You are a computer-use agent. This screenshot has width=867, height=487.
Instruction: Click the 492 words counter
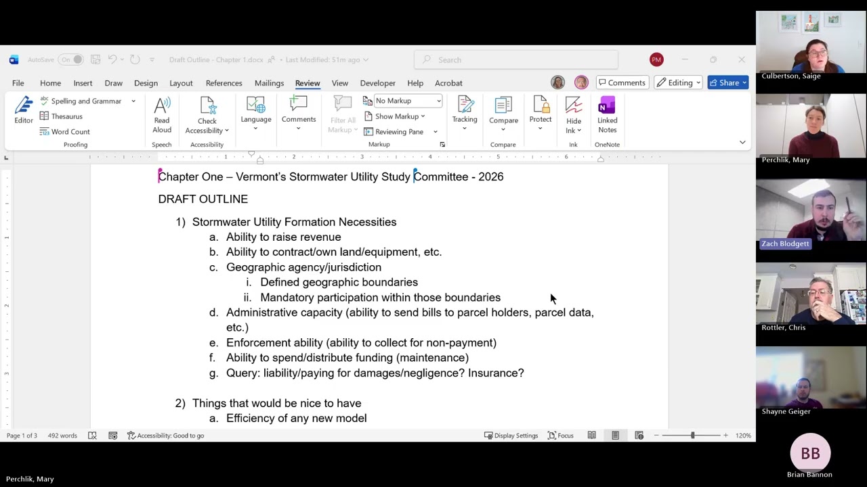coord(62,436)
